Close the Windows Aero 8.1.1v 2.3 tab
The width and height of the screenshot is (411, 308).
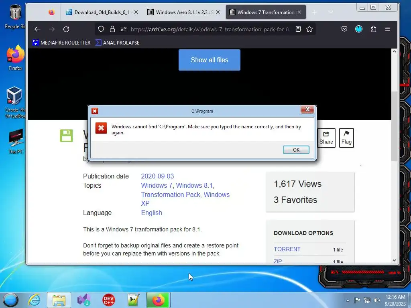(218, 12)
